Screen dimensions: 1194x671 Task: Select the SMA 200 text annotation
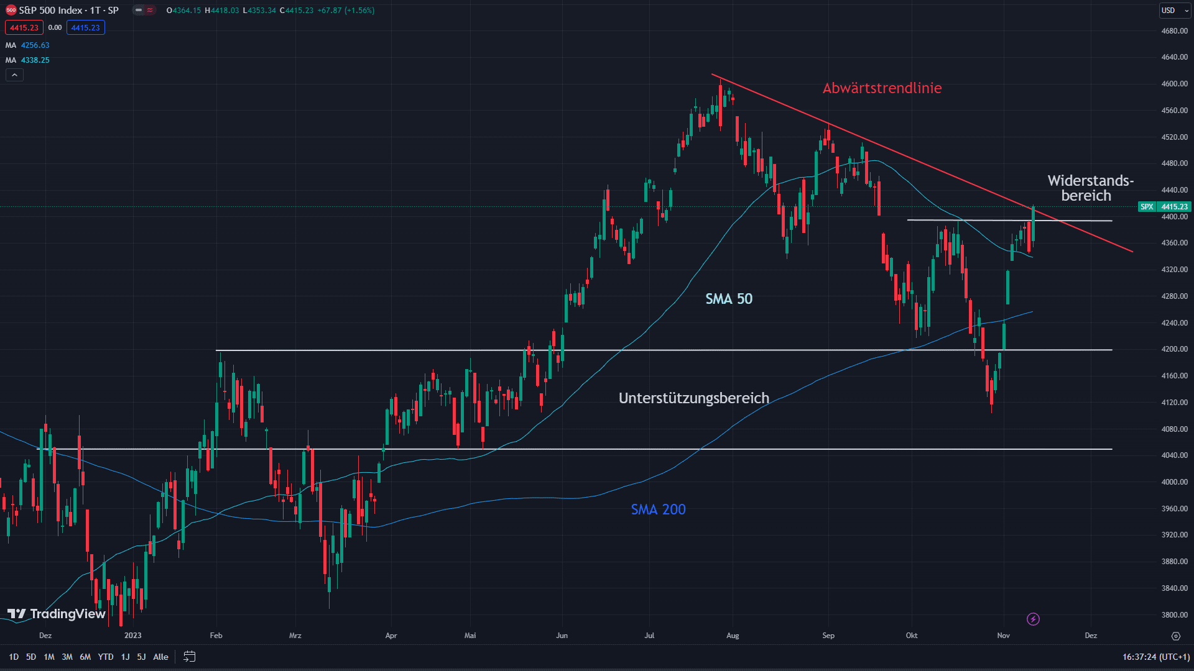[658, 509]
